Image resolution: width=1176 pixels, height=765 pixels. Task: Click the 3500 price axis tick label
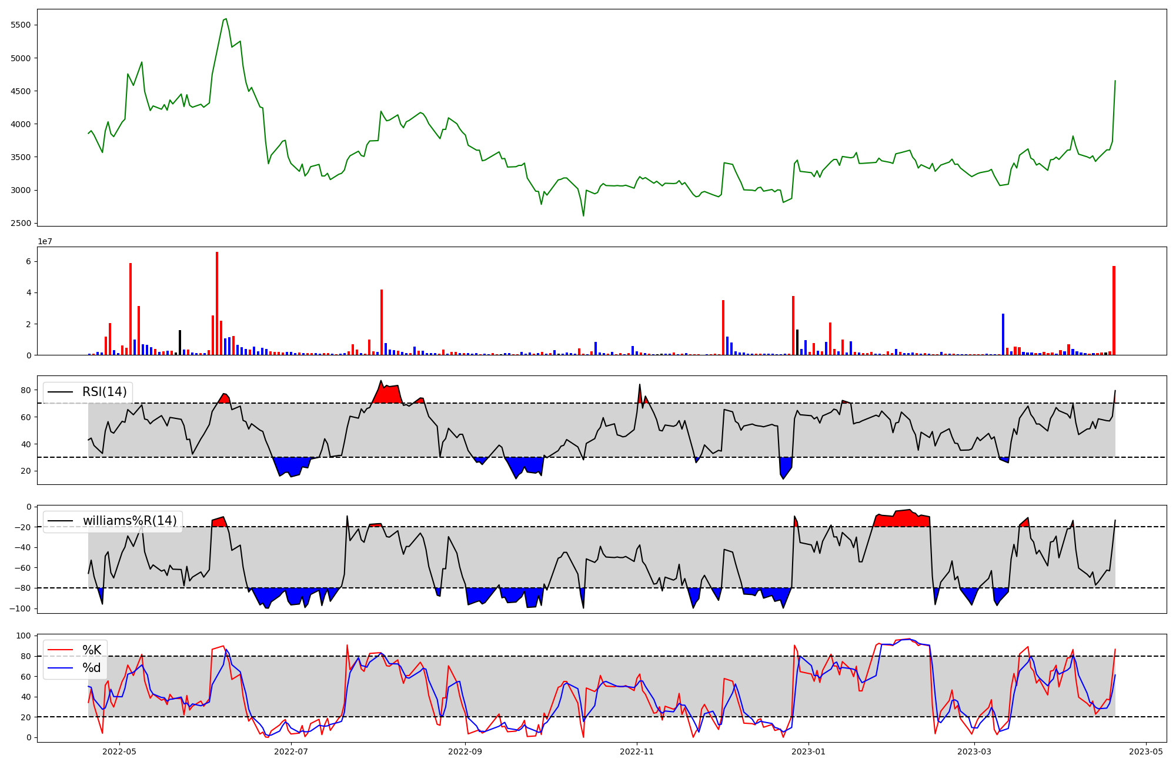21,157
